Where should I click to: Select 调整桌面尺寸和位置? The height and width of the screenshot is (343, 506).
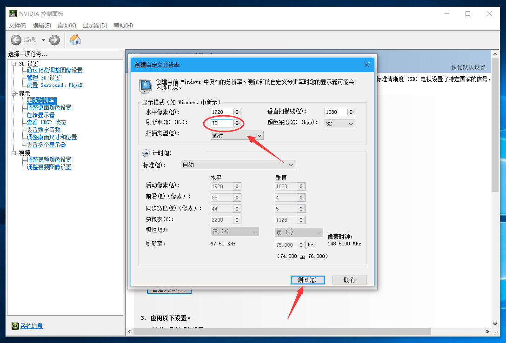pos(52,137)
